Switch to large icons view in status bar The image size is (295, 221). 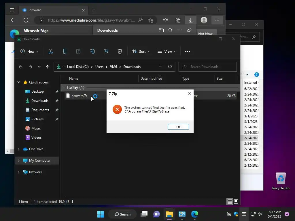(236, 202)
